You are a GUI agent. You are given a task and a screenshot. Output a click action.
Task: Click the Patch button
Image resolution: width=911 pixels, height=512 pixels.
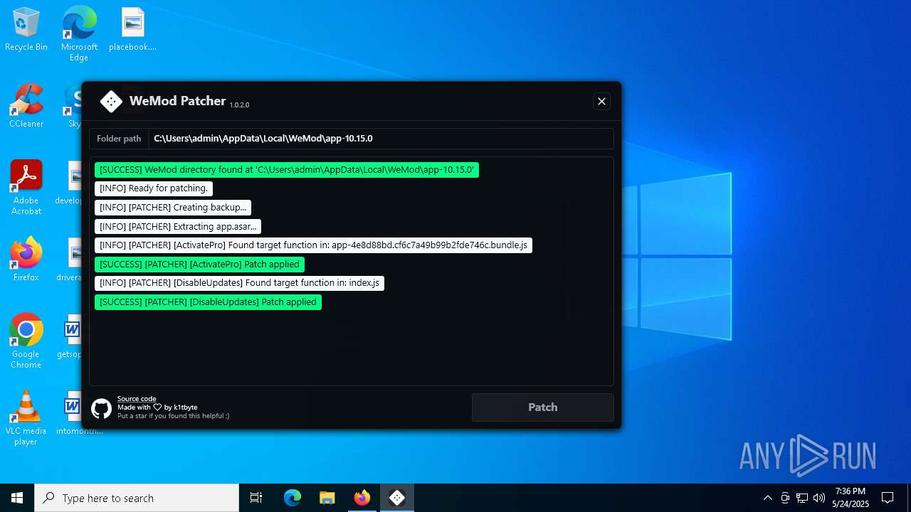[x=542, y=407]
